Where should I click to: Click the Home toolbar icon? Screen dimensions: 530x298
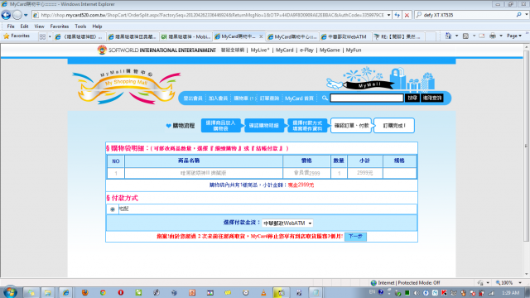coord(448,36)
